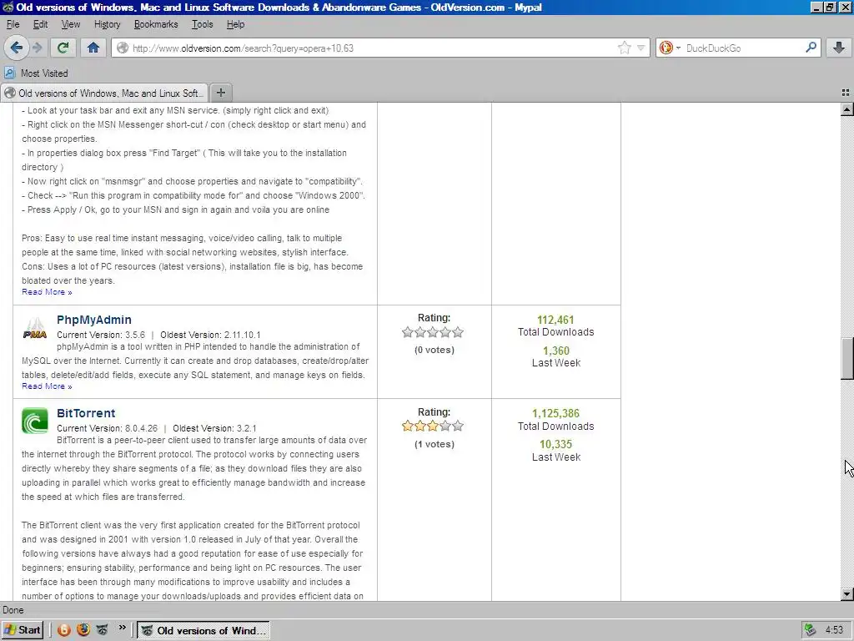
Task: Click the PhpMyAdmin PMA logo
Action: pos(35,329)
